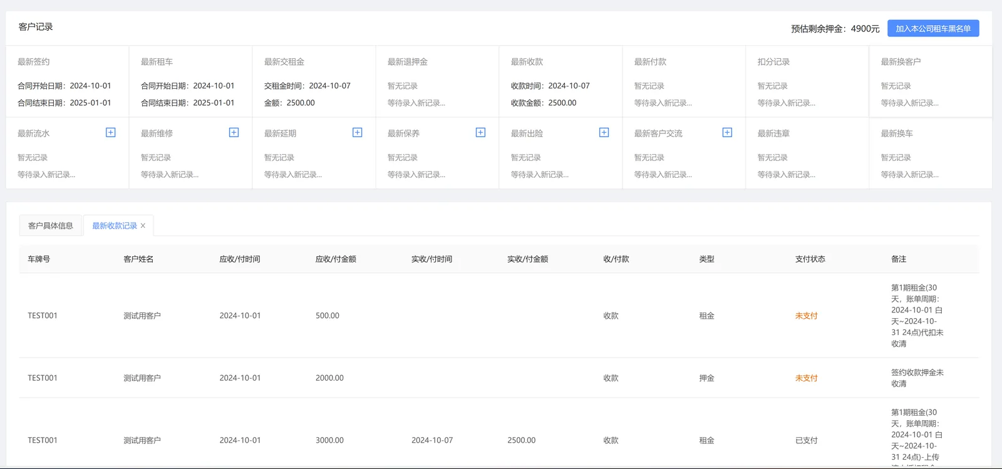Click the plus icon on 最新流水 card
This screenshot has height=469, width=1002.
(110, 132)
